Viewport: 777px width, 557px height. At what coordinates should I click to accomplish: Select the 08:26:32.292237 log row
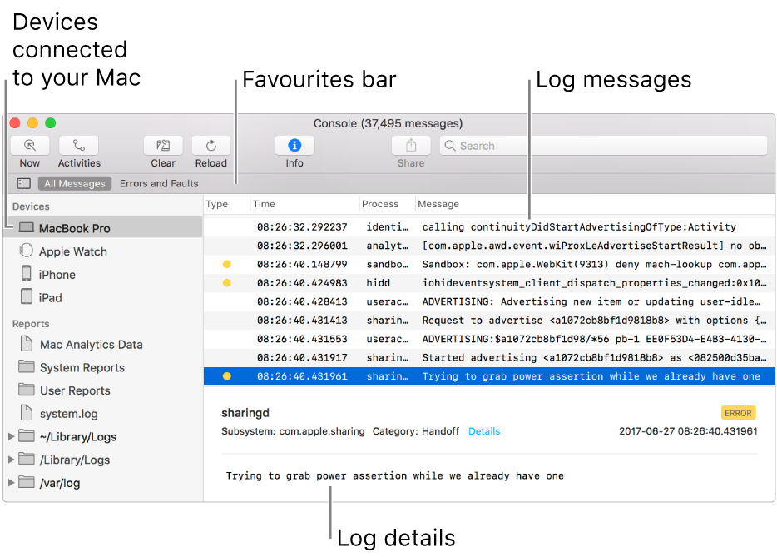point(489,227)
